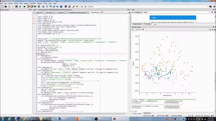Save the current file with the floppy icon
The image size is (216, 121).
[x=9, y=7]
